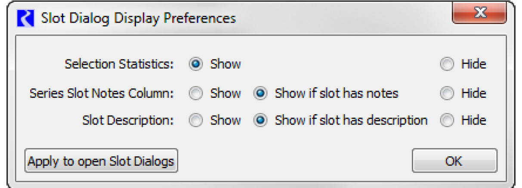
Task: Select Show for Series Slot Notes Column
Action: pos(196,93)
